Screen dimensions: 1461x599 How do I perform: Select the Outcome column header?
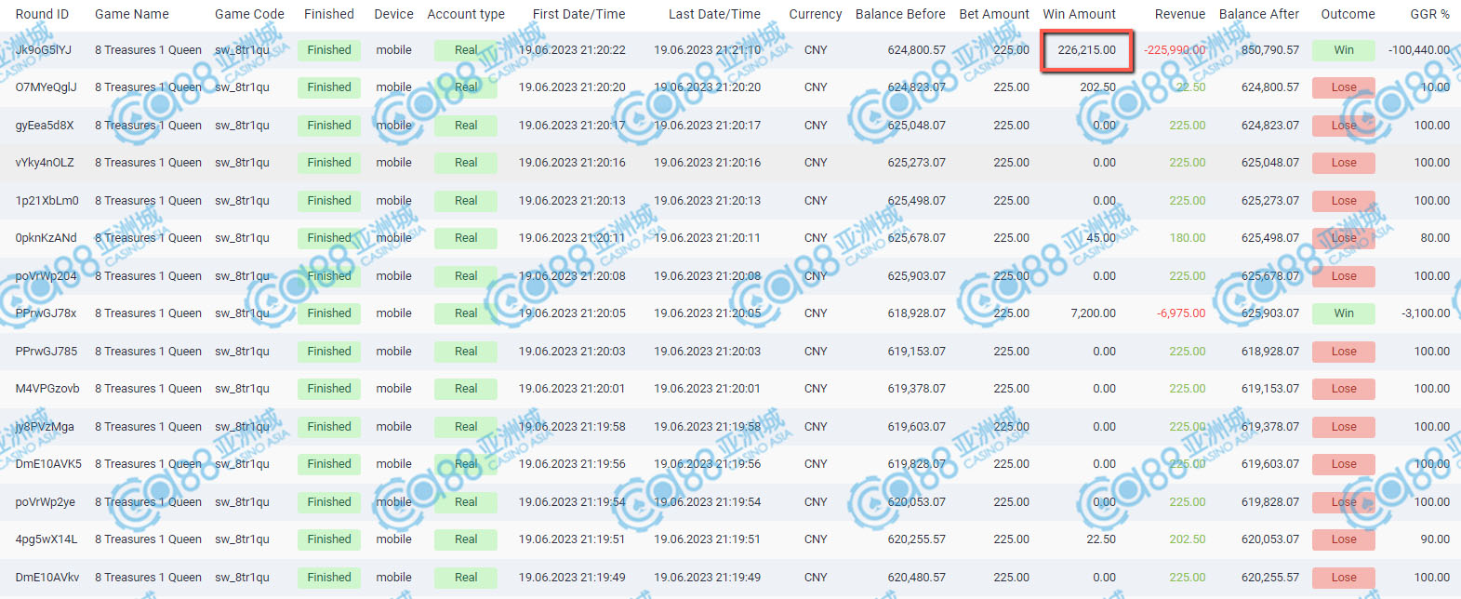1348,14
